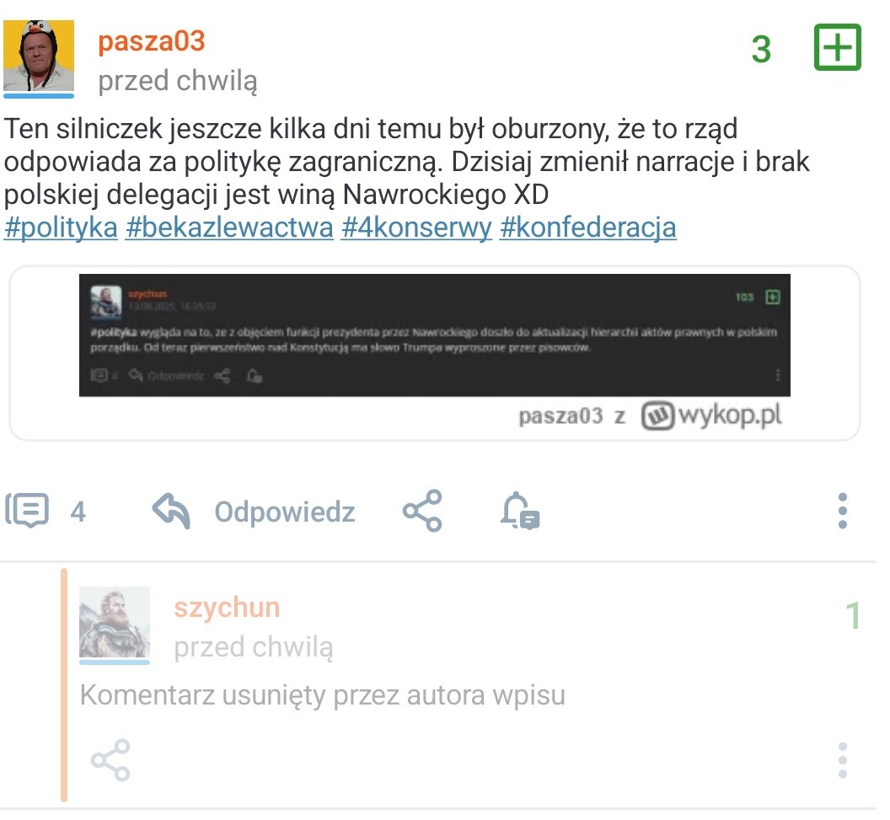Share pasza03's post via the share icon
Image resolution: width=890 pixels, height=820 pixels.
[422, 510]
